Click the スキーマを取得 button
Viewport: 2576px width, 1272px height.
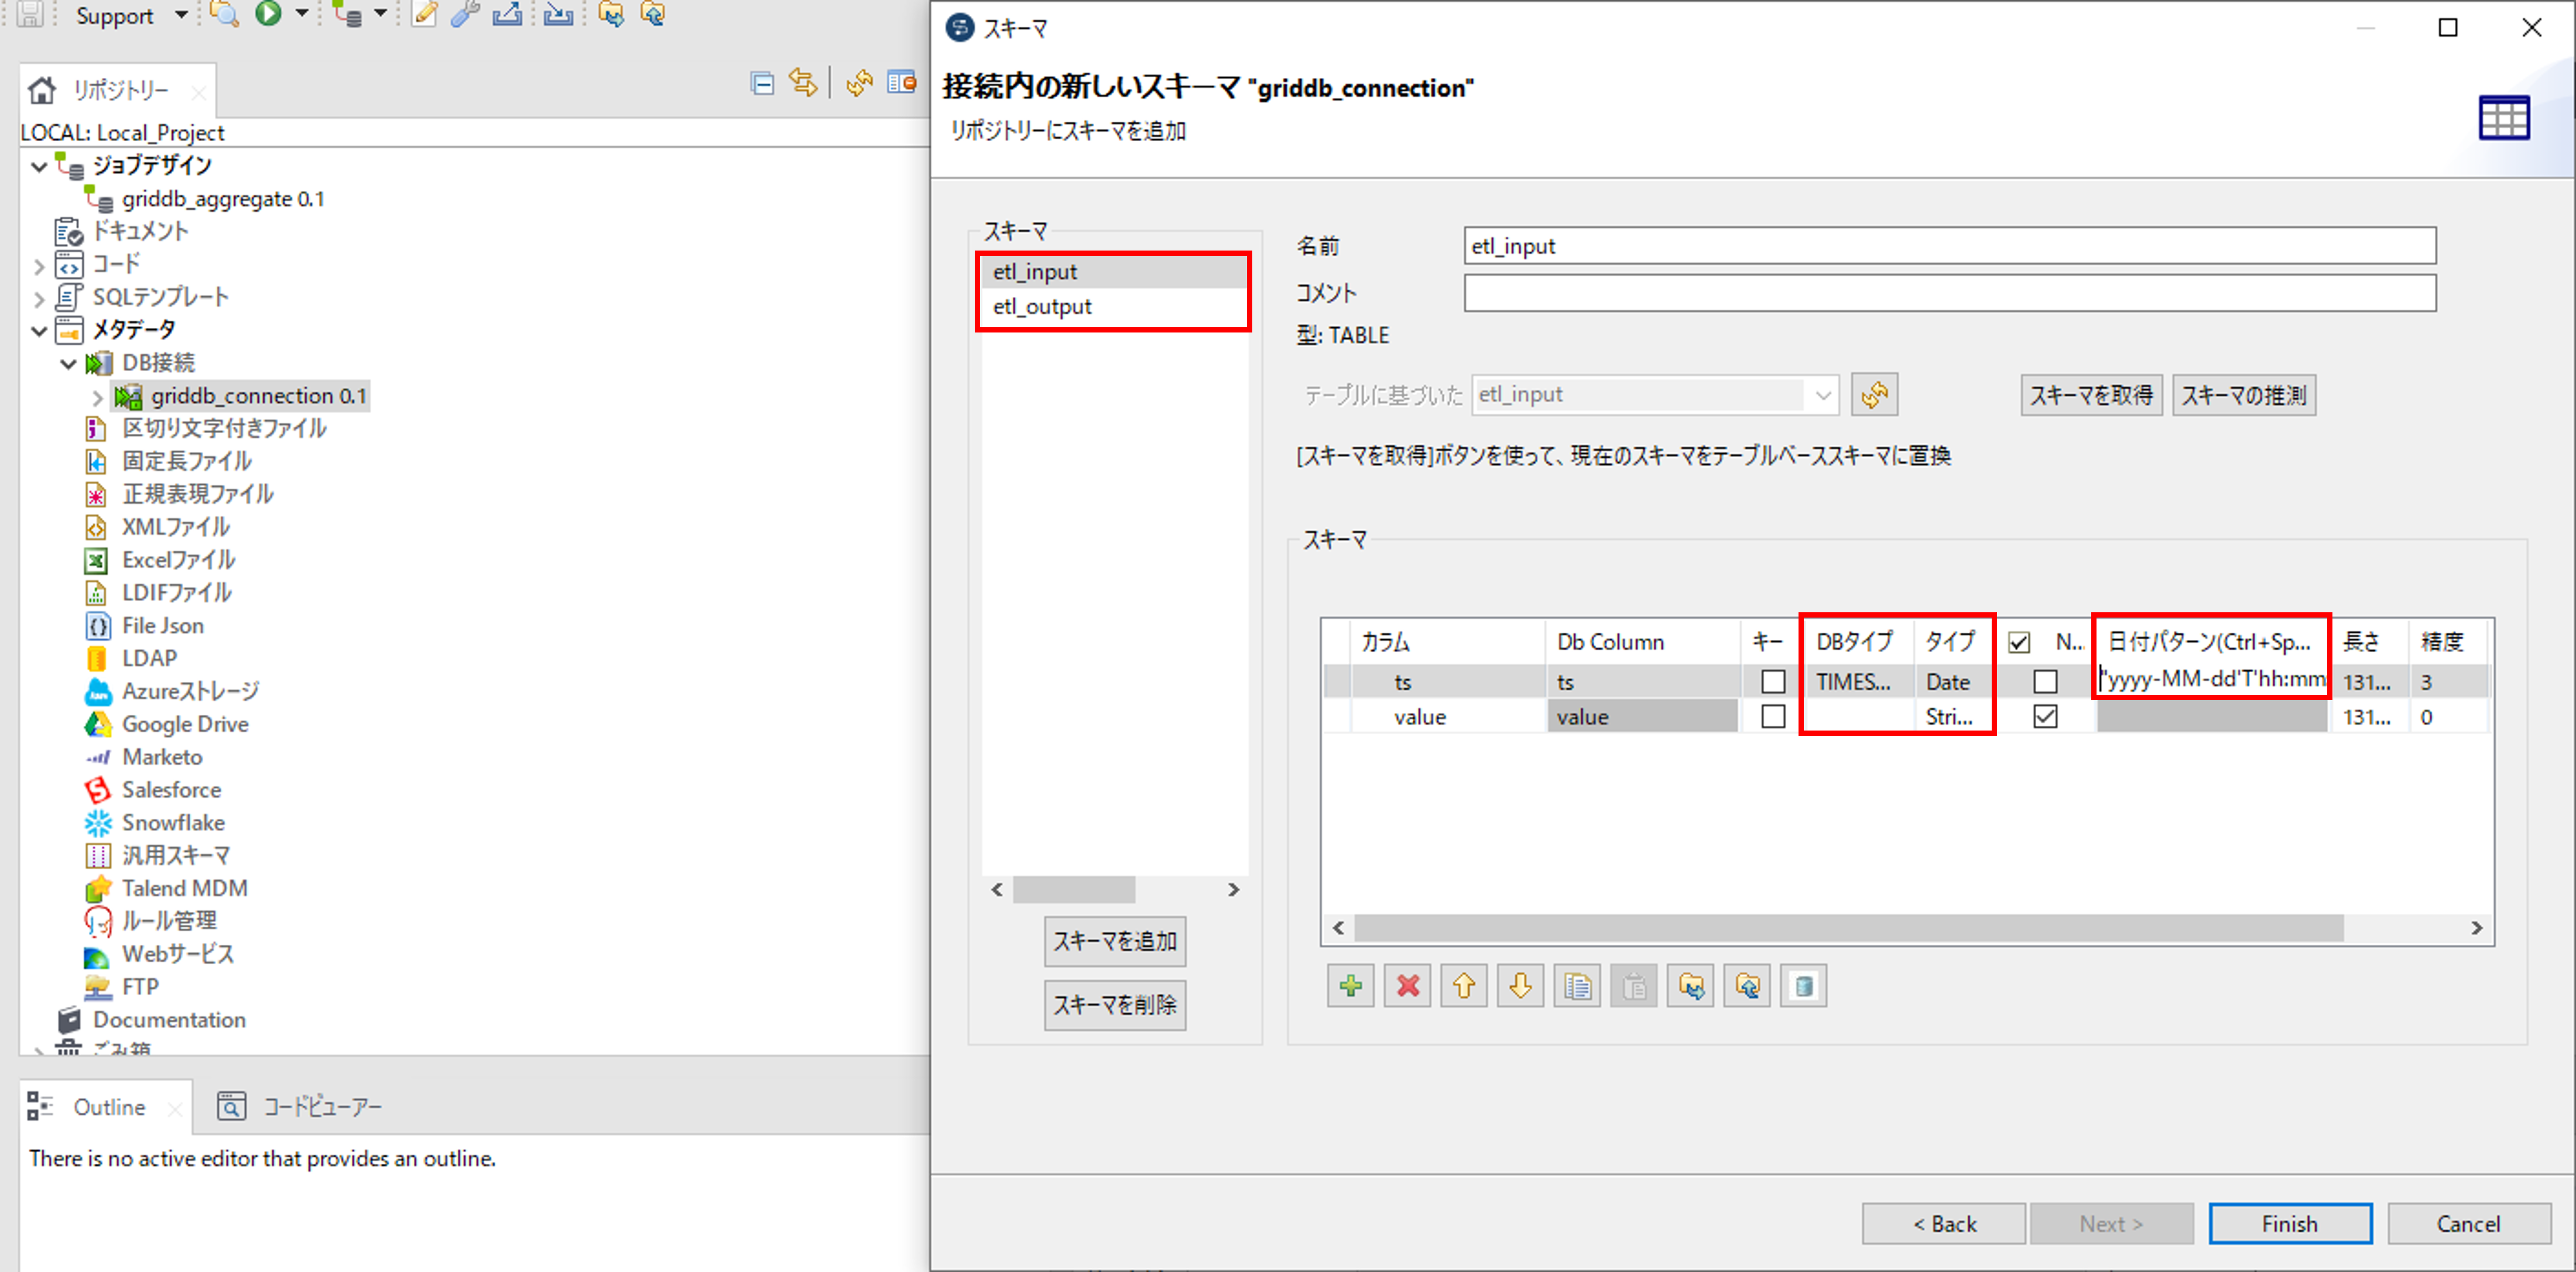tap(2091, 395)
